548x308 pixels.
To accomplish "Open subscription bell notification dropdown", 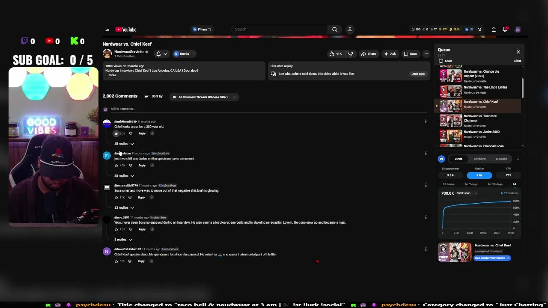I will tap(161, 54).
